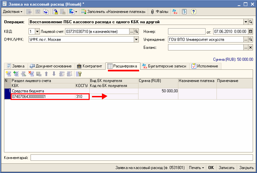The width and height of the screenshot is (257, 173).
Task: Click the document report list icon
Action: [x=184, y=12]
